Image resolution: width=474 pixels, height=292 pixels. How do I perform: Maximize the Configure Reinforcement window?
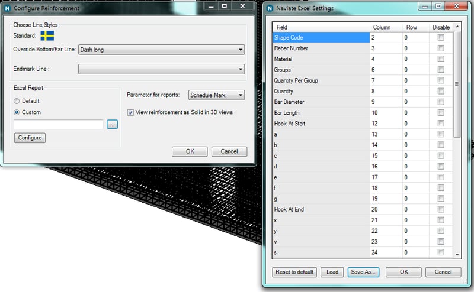click(225, 6)
